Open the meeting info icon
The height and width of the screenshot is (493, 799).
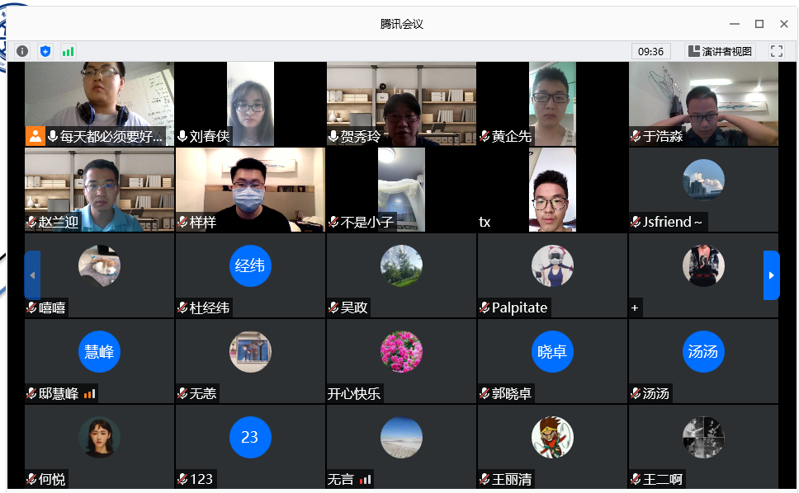click(22, 51)
